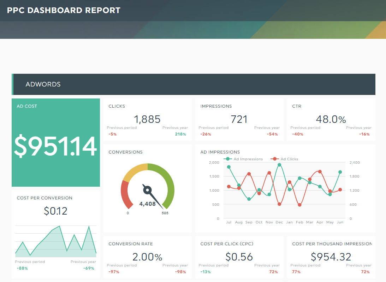Select the red segment of the conversions gauge
386x282 pixels.
126,194
